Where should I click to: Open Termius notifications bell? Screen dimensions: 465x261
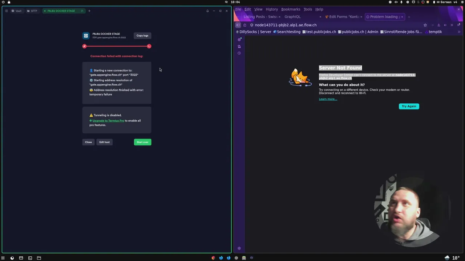coord(207,11)
